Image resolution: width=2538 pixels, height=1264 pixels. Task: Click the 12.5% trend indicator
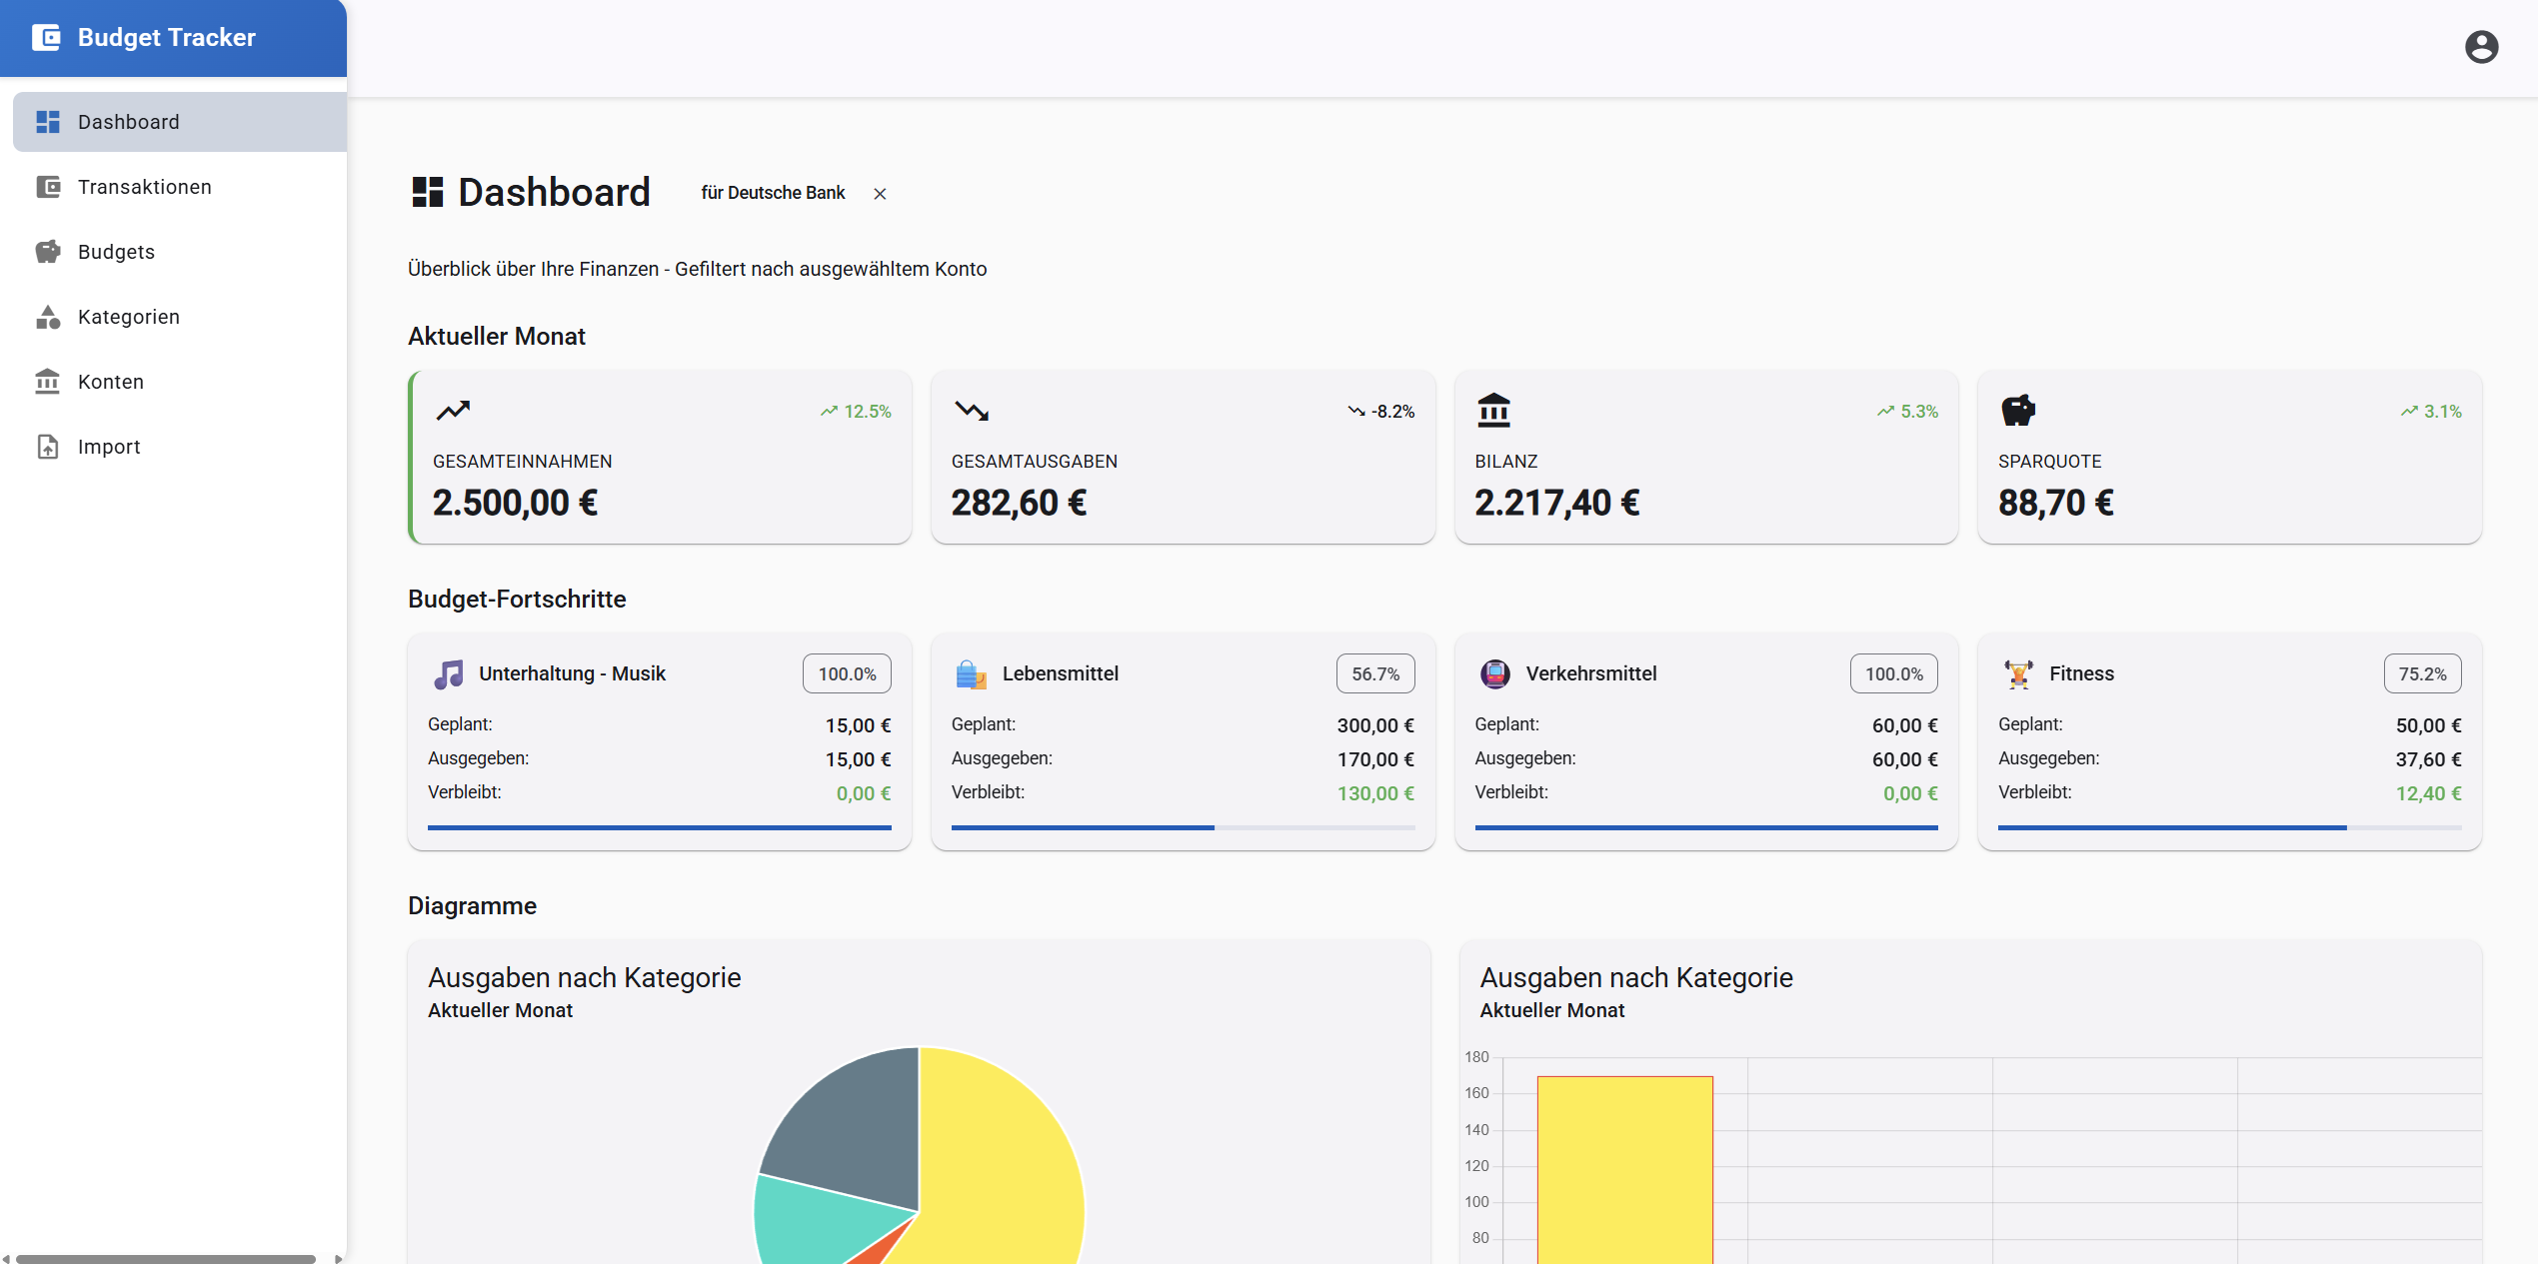(856, 412)
